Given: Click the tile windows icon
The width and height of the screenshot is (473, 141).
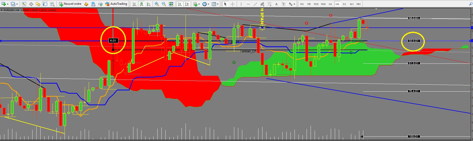Looking at the screenshot, I should point(171,4).
